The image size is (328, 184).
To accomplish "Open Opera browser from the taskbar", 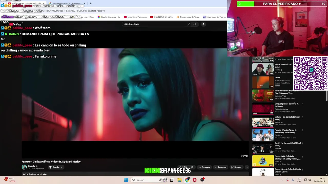I will coord(194,180).
